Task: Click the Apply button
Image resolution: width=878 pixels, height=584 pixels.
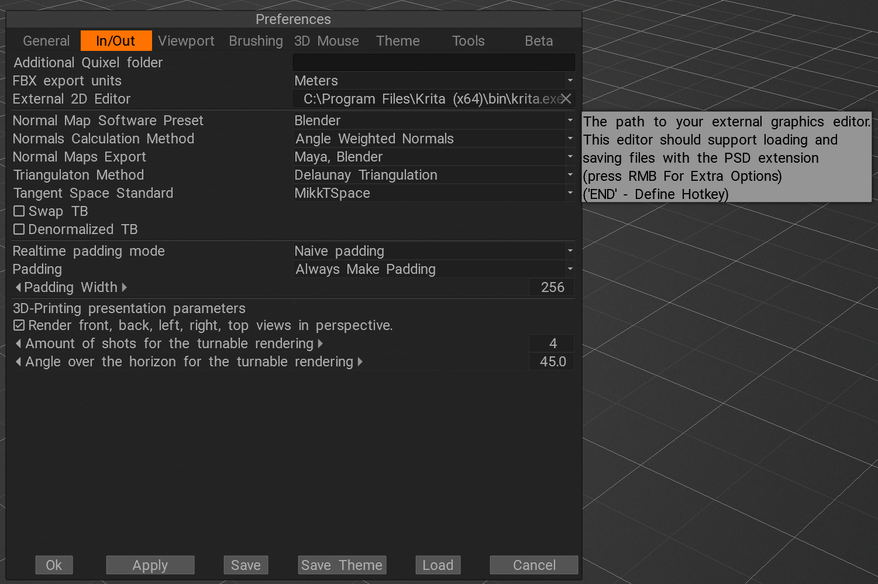Action: click(x=150, y=565)
